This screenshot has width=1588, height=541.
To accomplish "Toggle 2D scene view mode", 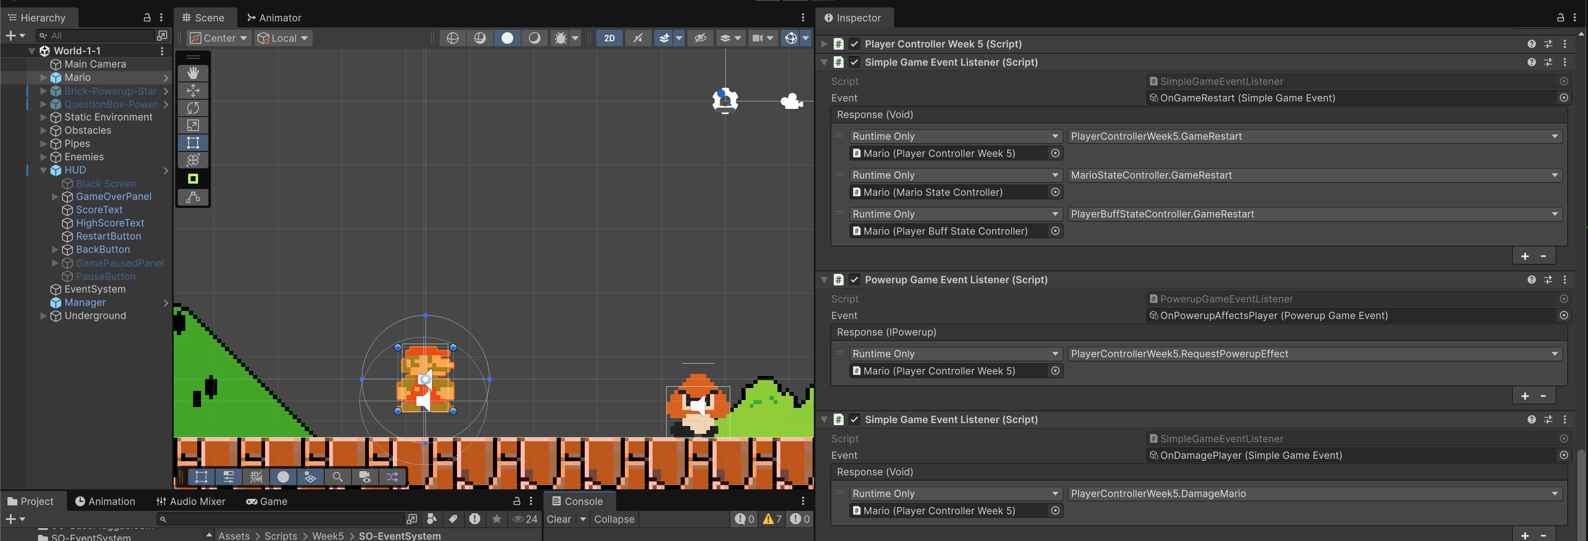I will click(609, 38).
